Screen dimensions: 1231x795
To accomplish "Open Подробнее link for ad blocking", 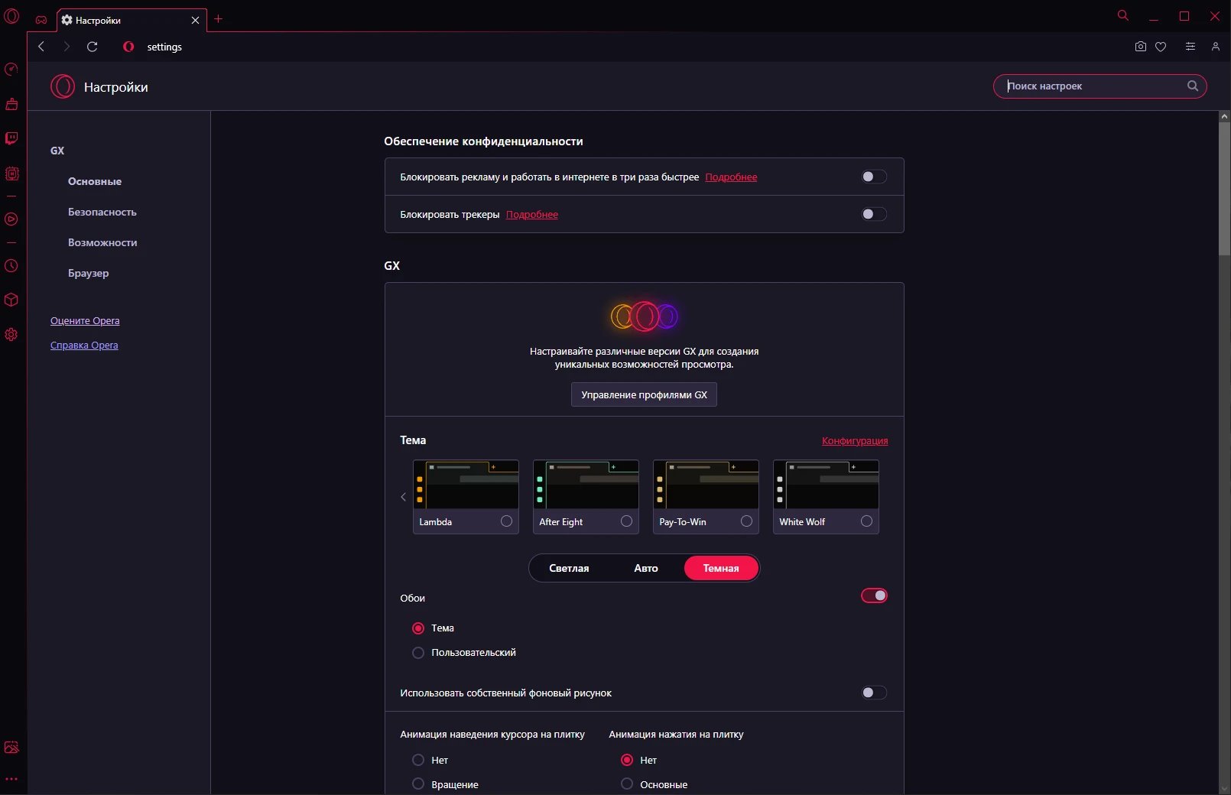I will coord(731,177).
